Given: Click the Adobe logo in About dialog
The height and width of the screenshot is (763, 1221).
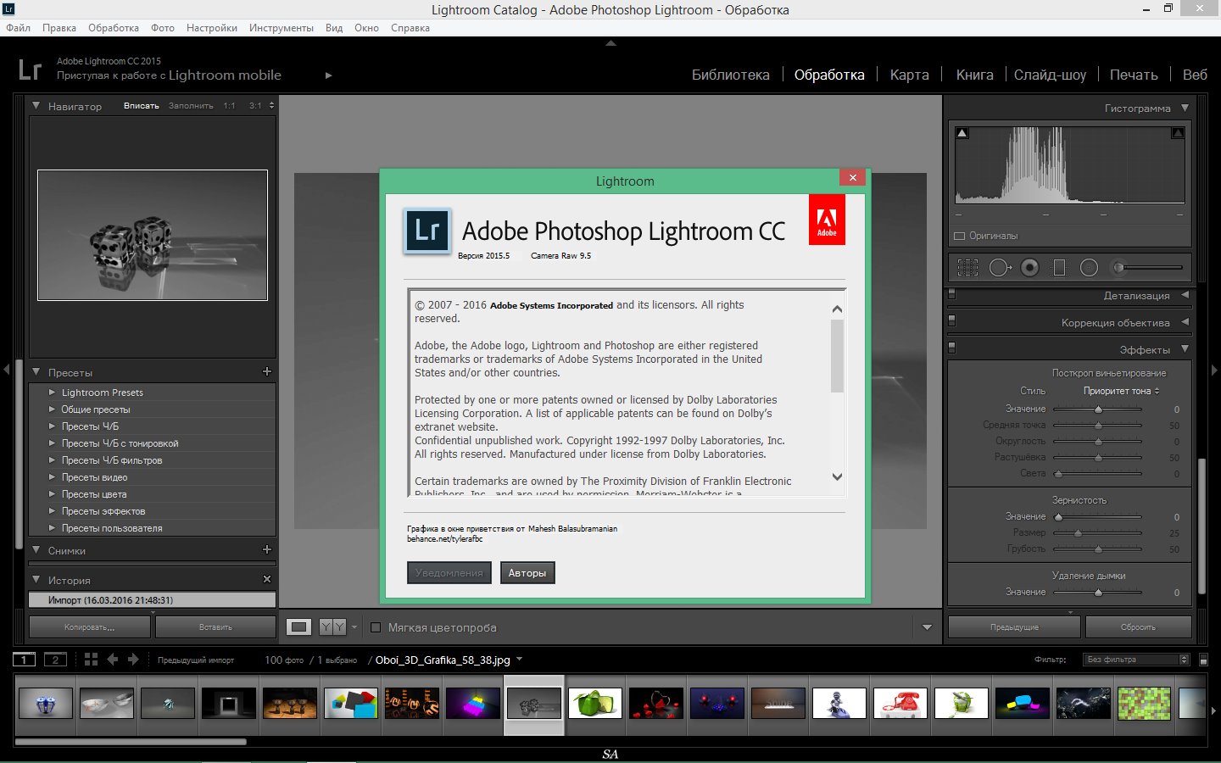Looking at the screenshot, I should pos(827,220).
